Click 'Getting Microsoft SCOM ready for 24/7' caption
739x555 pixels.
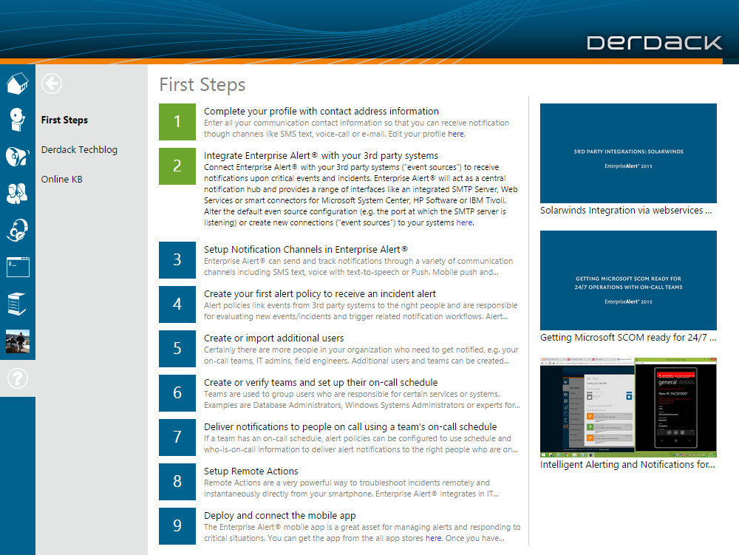coord(628,337)
